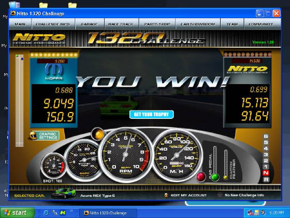Click the green gas pedal button
The height and width of the screenshot is (218, 290).
(x=215, y=177)
